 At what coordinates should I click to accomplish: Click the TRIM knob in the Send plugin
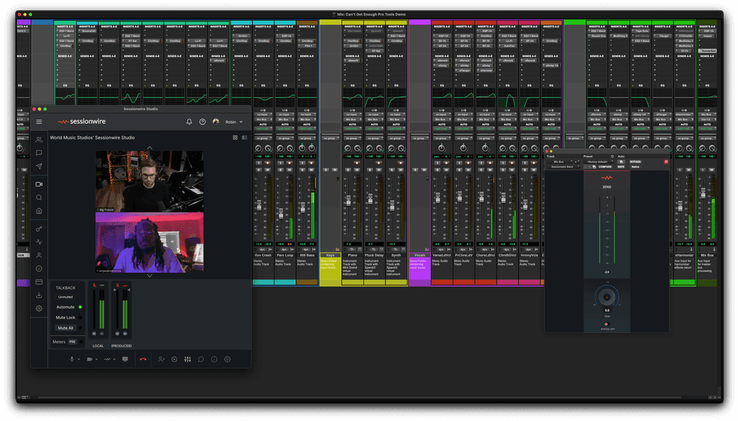[607, 296]
